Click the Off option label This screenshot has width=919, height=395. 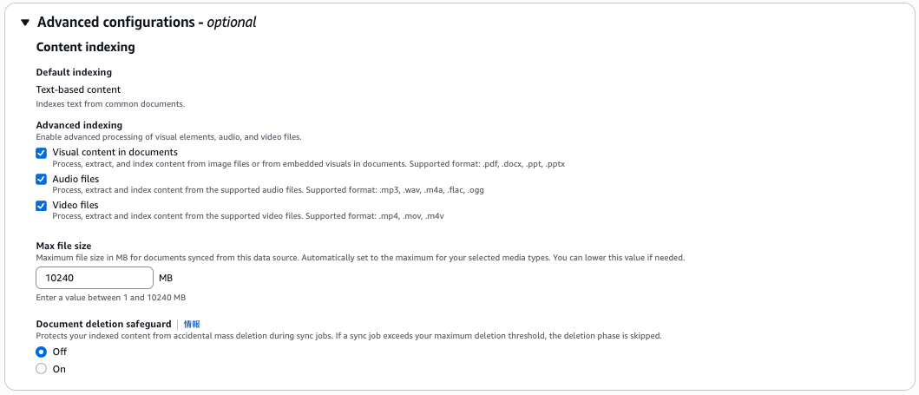point(60,352)
